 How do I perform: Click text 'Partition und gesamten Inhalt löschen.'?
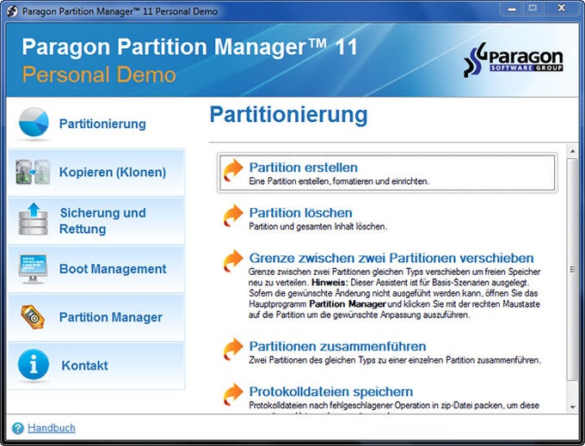tap(317, 227)
